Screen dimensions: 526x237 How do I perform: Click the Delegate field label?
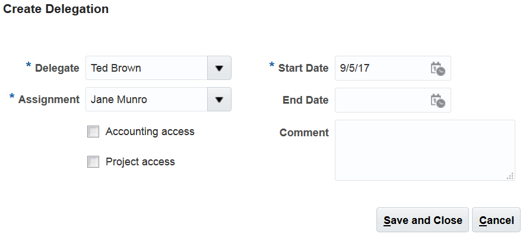click(x=57, y=68)
